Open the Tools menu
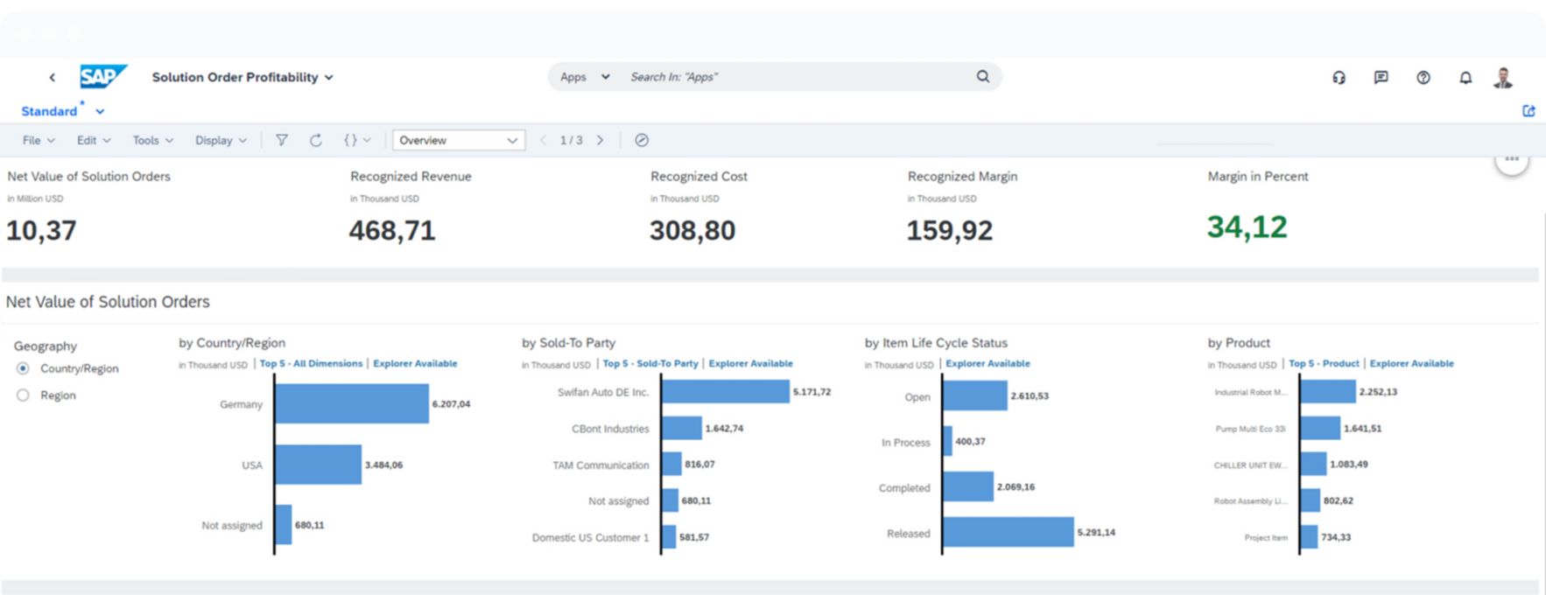The height and width of the screenshot is (595, 1546). 152,140
